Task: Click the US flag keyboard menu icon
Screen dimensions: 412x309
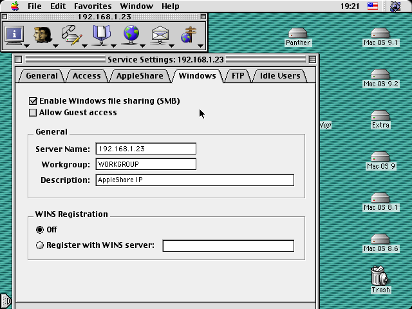Action: pos(373,6)
